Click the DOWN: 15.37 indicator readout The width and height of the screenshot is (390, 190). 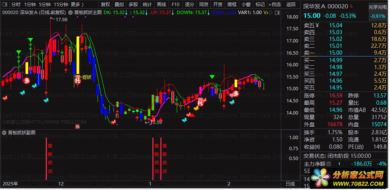click(x=192, y=13)
